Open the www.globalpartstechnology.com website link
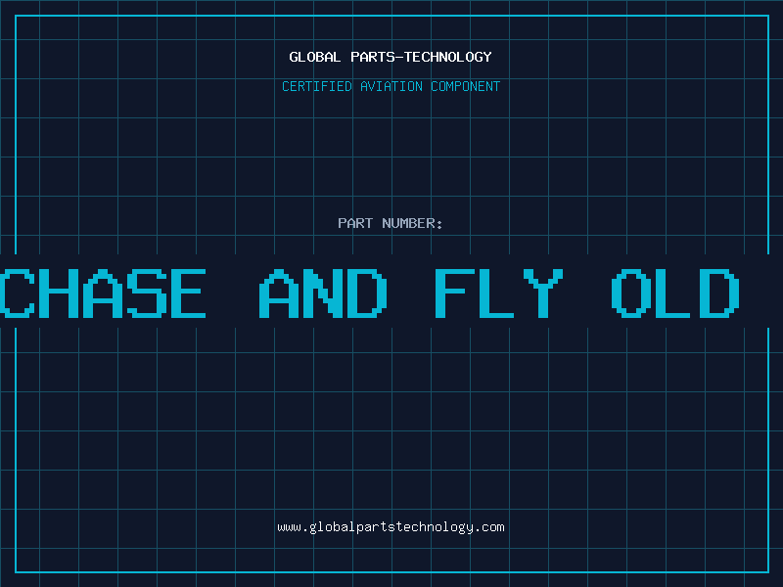Screen dimensions: 783x587 pyautogui.click(x=391, y=527)
